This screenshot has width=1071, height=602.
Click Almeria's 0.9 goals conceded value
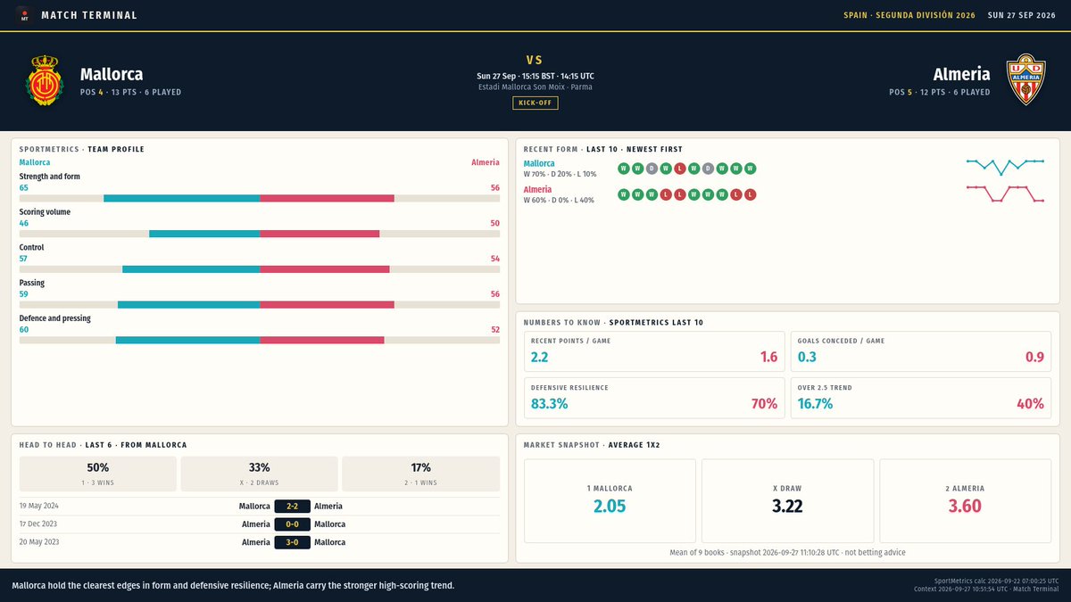[1034, 357]
